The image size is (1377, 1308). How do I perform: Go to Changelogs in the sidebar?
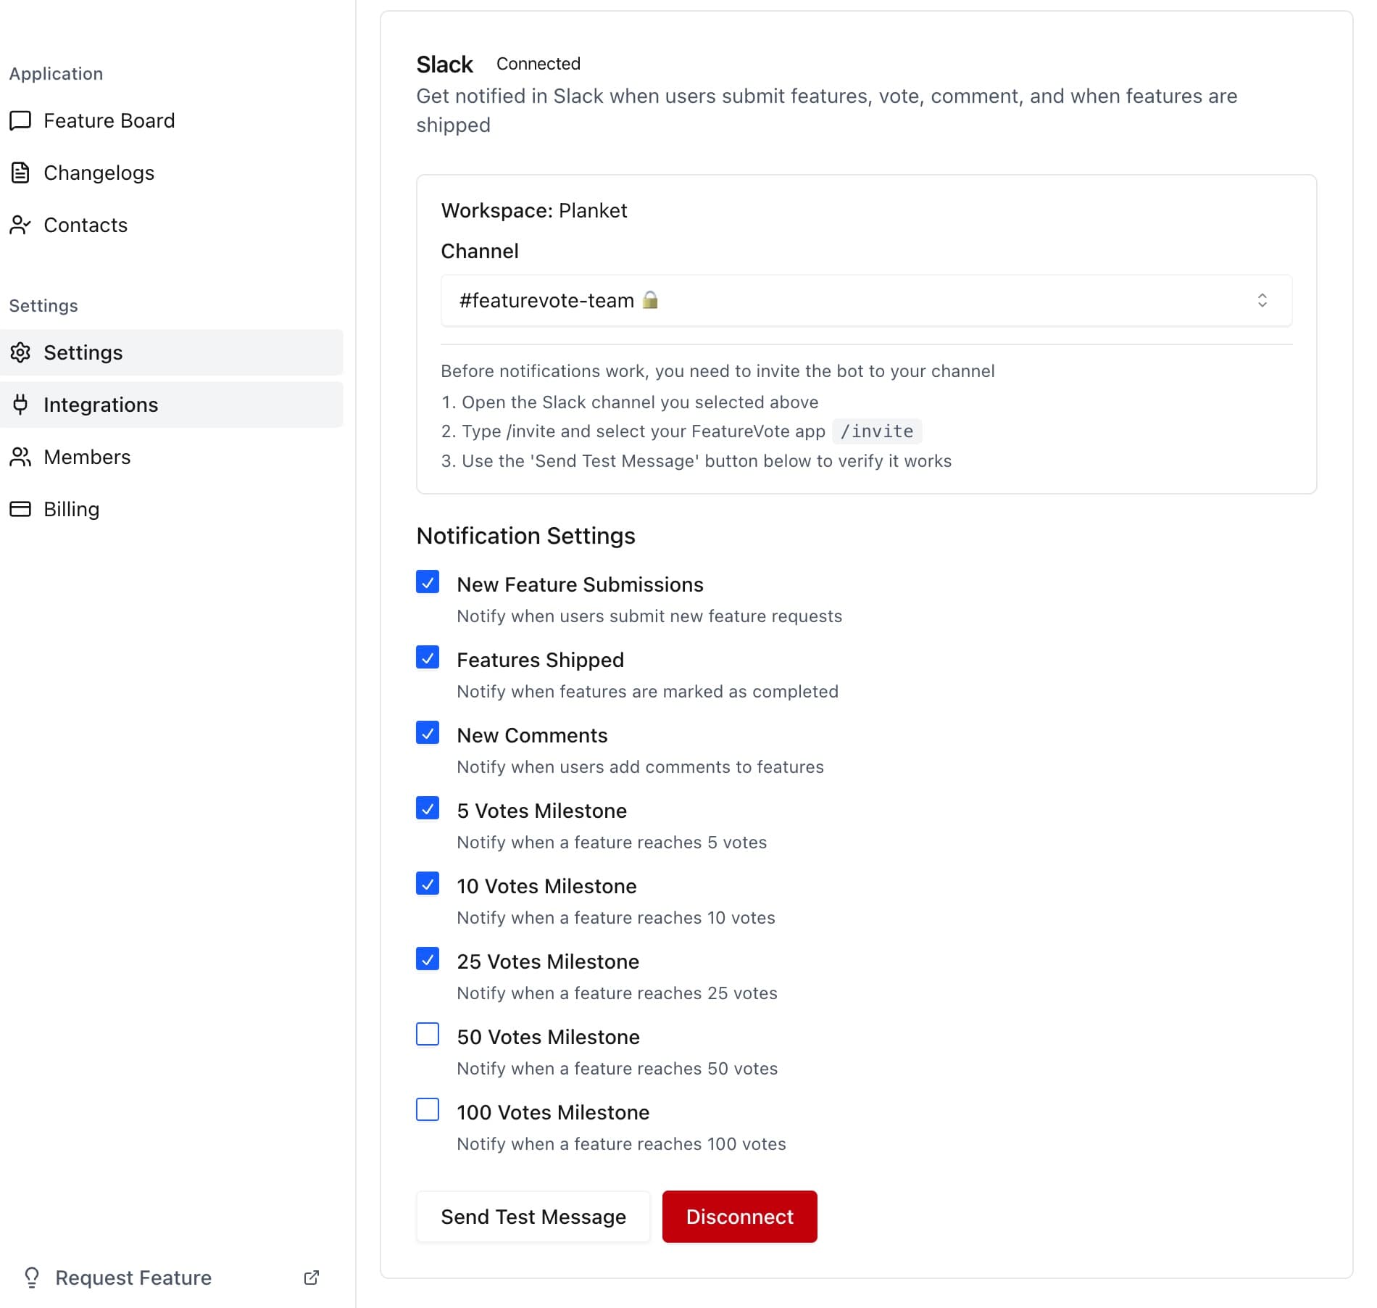point(172,173)
